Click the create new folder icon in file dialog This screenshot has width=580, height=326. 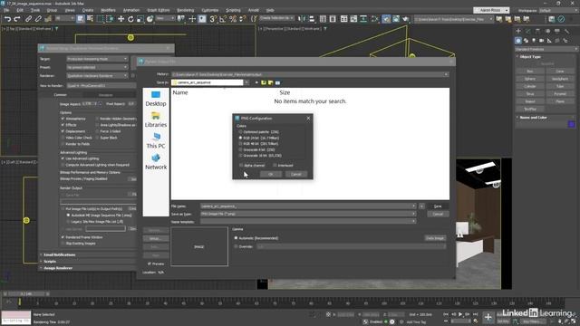pyautogui.click(x=270, y=82)
